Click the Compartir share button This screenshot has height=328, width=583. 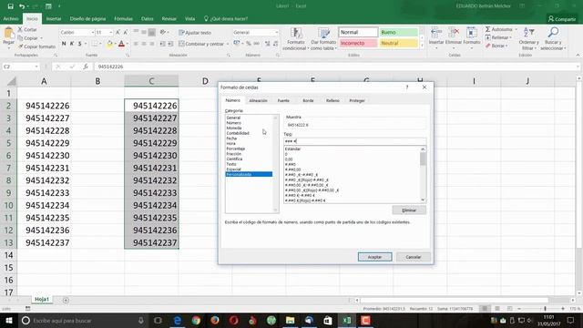(562, 19)
